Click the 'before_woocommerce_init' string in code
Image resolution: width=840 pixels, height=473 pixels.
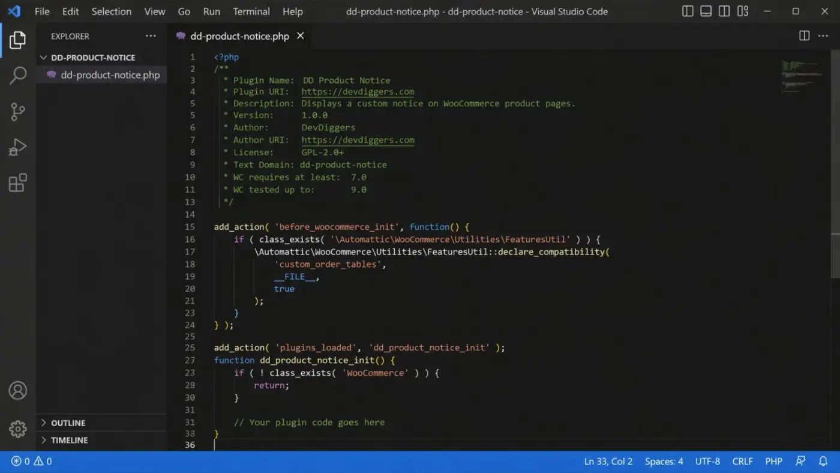pyautogui.click(x=337, y=227)
